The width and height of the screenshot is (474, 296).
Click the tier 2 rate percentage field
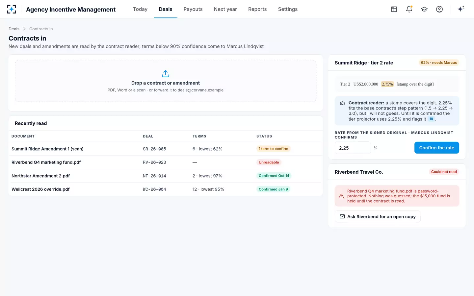click(353, 148)
